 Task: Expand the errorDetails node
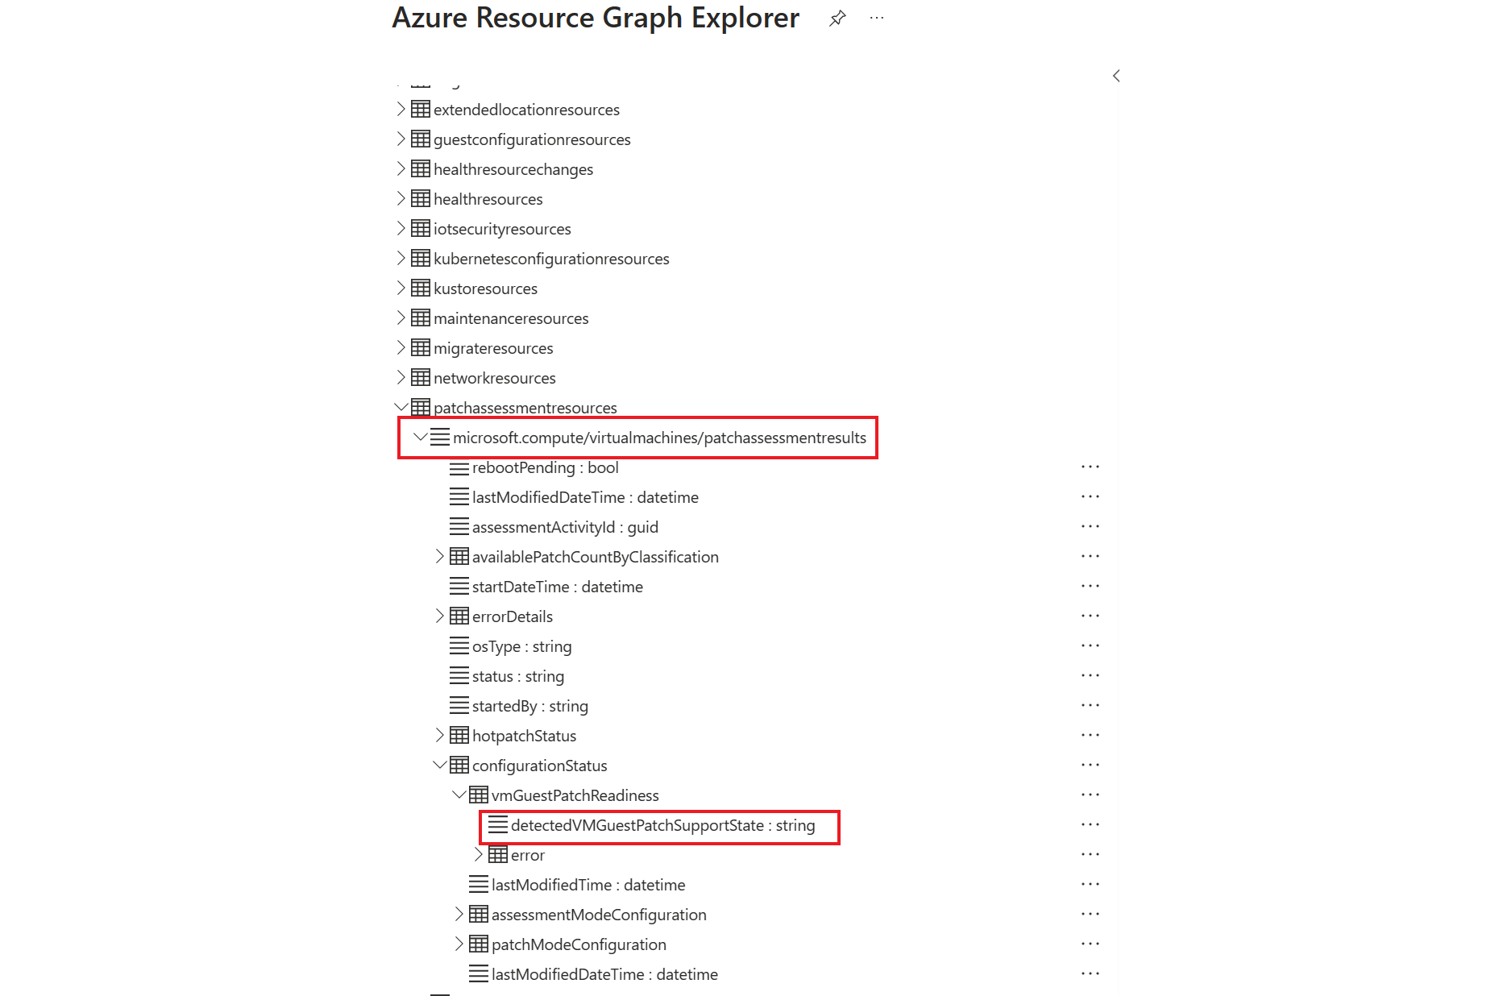tap(439, 616)
